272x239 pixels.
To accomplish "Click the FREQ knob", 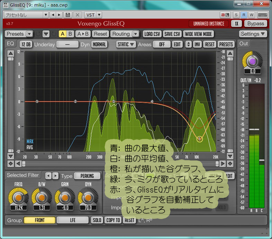I will coord(19,198).
